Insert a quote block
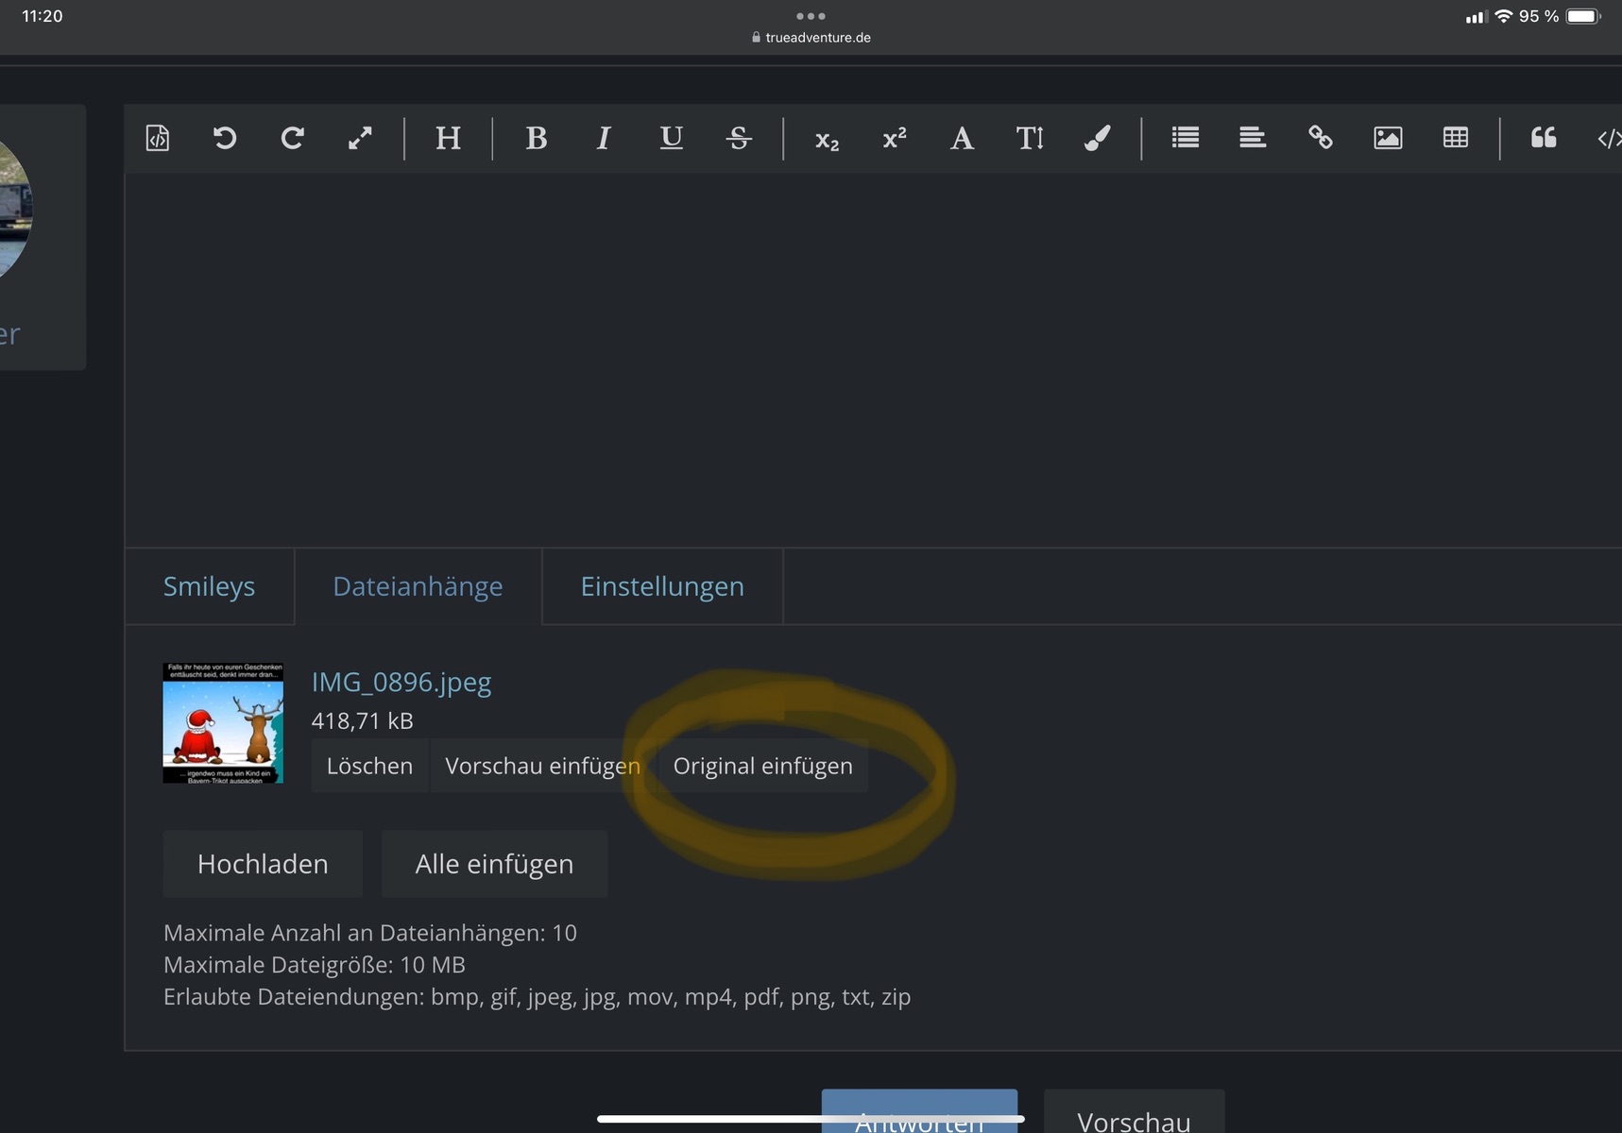 tap(1544, 139)
